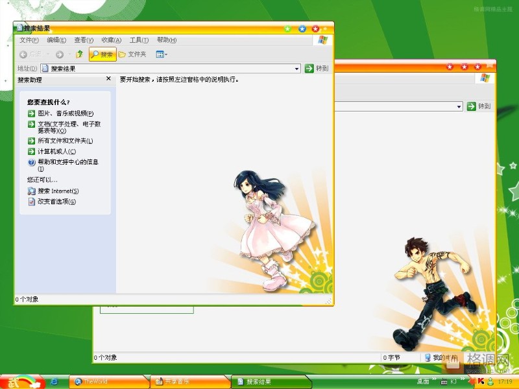
Task: Click the 0 字节 status cell in the background window
Action: pyautogui.click(x=400, y=358)
